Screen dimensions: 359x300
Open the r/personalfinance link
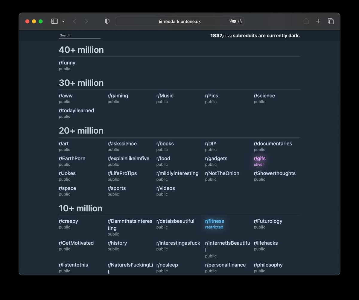226,265
